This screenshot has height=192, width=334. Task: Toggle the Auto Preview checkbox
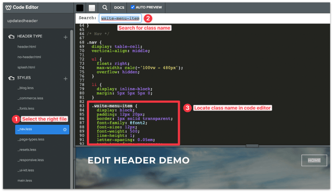133,7
